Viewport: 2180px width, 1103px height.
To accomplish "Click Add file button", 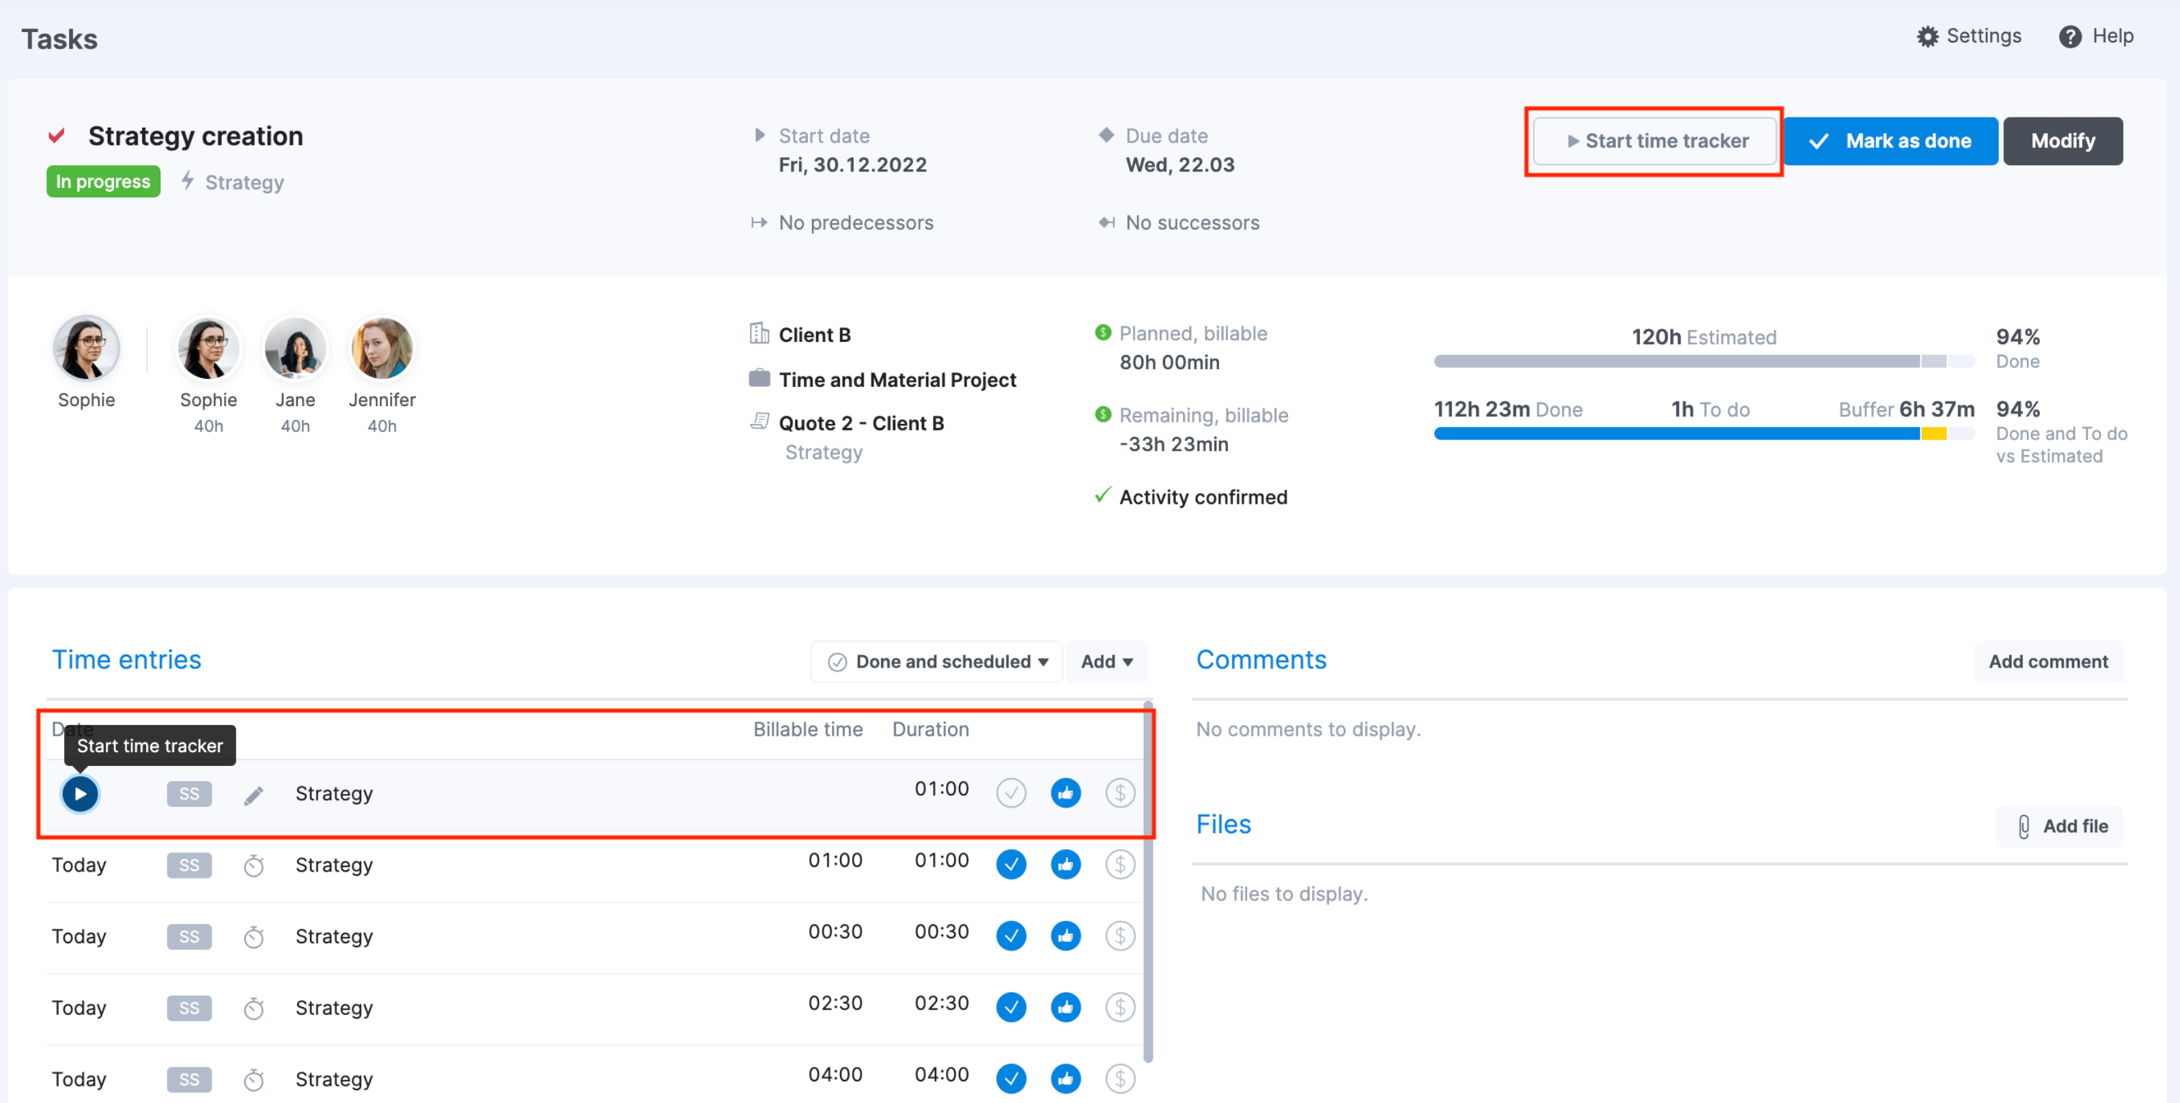I will [x=2060, y=827].
